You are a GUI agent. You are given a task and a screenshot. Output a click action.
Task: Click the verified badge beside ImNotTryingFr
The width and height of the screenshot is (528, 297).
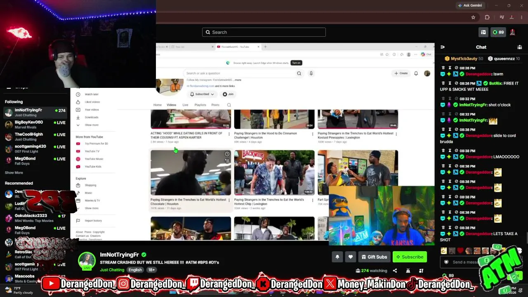click(x=144, y=255)
